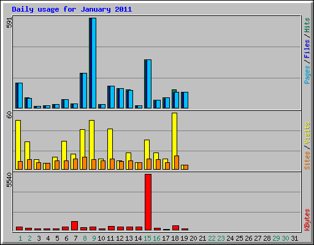This screenshot has width=314, height=245.
Task: Click day label 15 on the x-axis
Action: pos(147,238)
